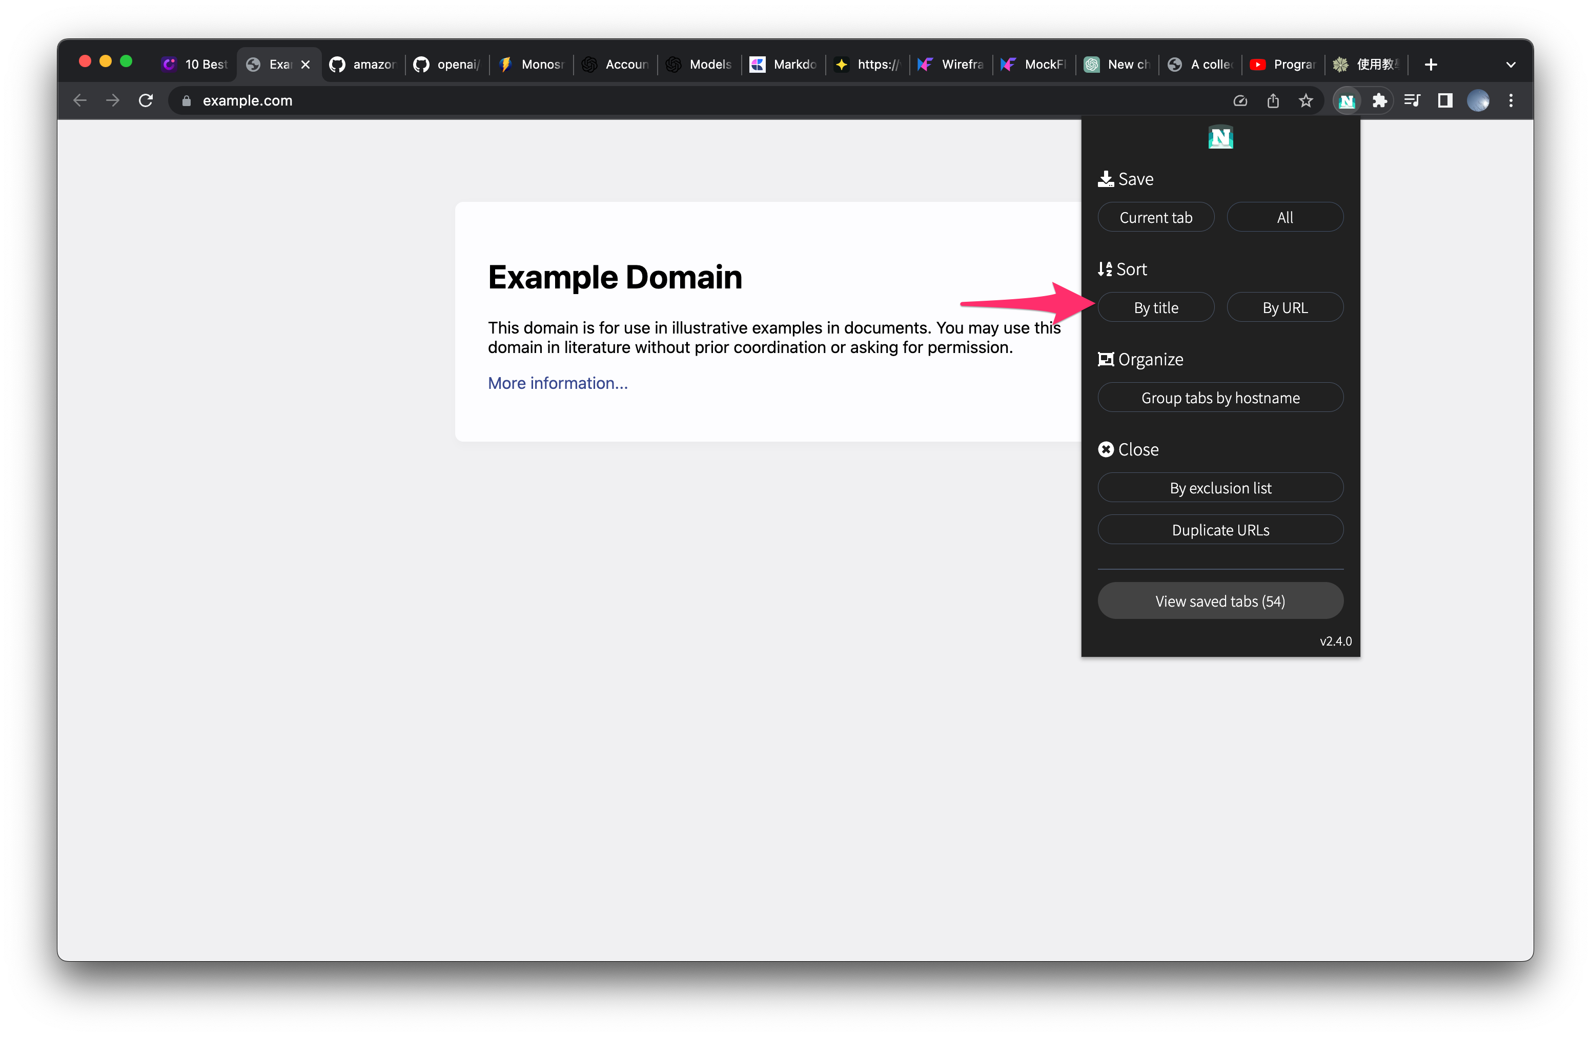The height and width of the screenshot is (1037, 1591).
Task: Click the browser forward arrow
Action: click(x=113, y=101)
